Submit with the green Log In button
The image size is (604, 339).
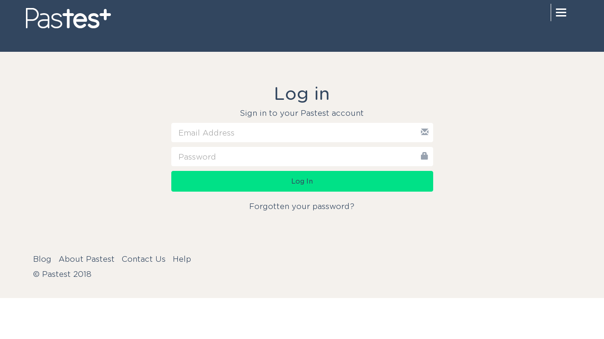coord(302,181)
